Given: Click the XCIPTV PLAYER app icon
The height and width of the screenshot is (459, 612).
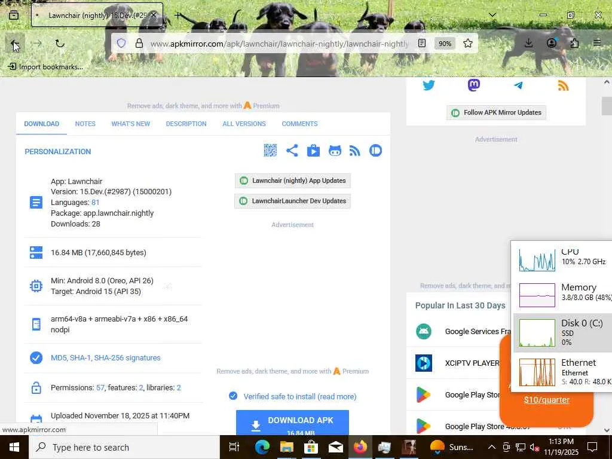Looking at the screenshot, I should [424, 363].
